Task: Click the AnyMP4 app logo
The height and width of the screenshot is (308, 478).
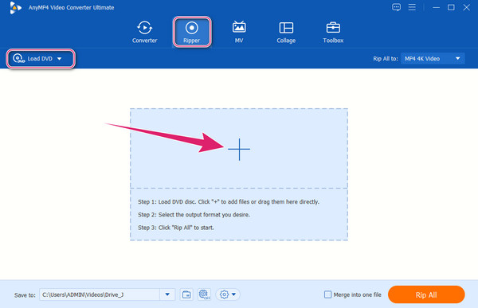Action: [x=15, y=8]
